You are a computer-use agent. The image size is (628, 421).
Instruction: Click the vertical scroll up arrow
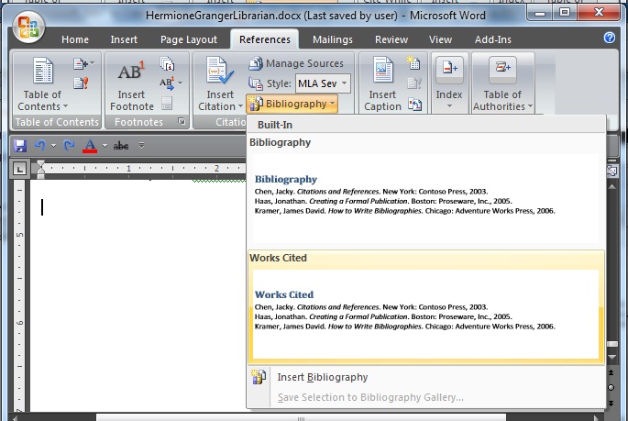point(611,187)
